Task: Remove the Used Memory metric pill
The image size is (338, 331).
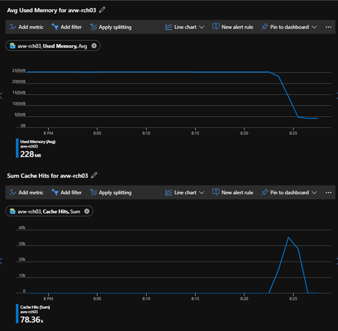Action: click(x=94, y=46)
